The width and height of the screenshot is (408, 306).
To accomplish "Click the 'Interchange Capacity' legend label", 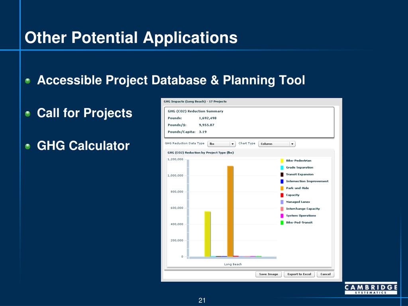I will pos(303,209).
